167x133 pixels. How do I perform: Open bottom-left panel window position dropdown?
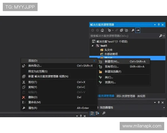pos(77,116)
